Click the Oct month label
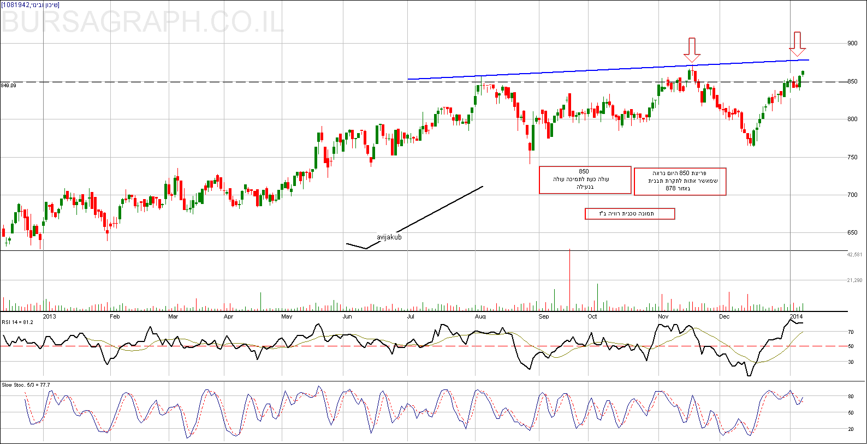The width and height of the screenshot is (867, 444). (x=592, y=316)
